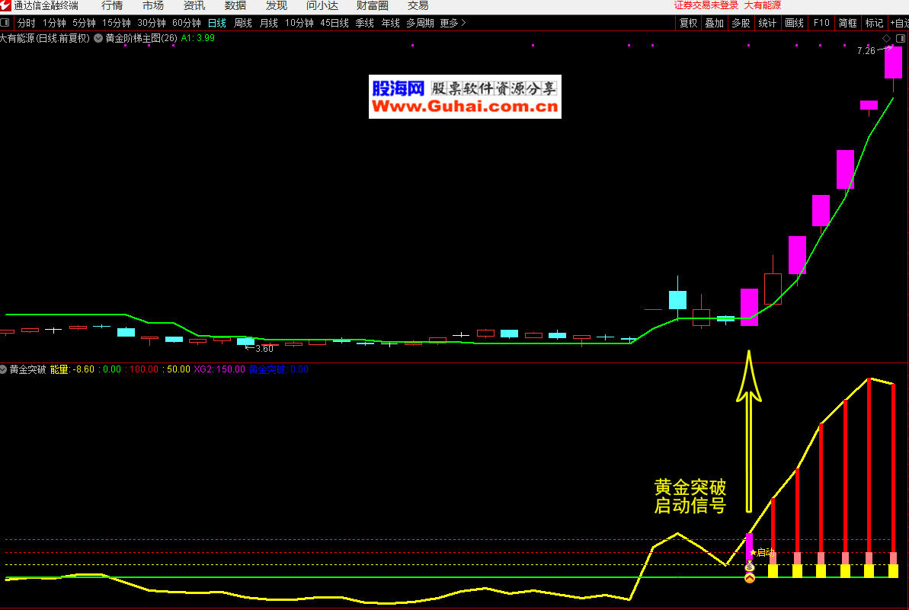Toggle the left side panel icon
The height and width of the screenshot is (610, 909).
[5, 23]
